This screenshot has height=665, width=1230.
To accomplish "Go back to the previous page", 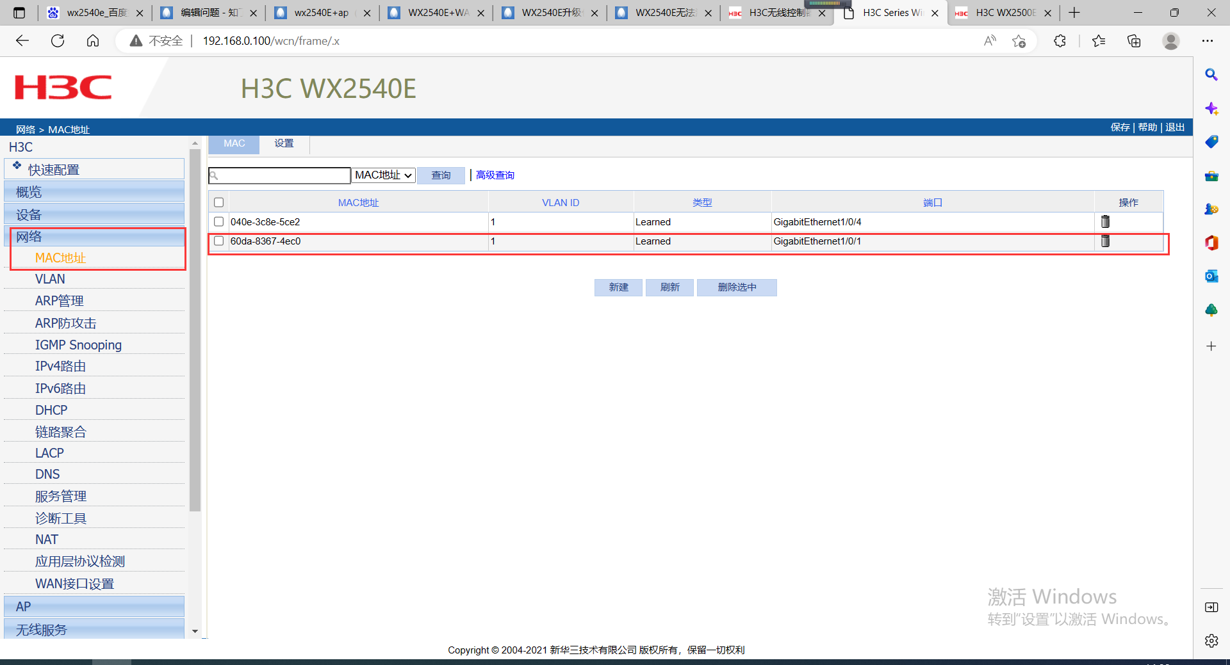I will point(22,41).
